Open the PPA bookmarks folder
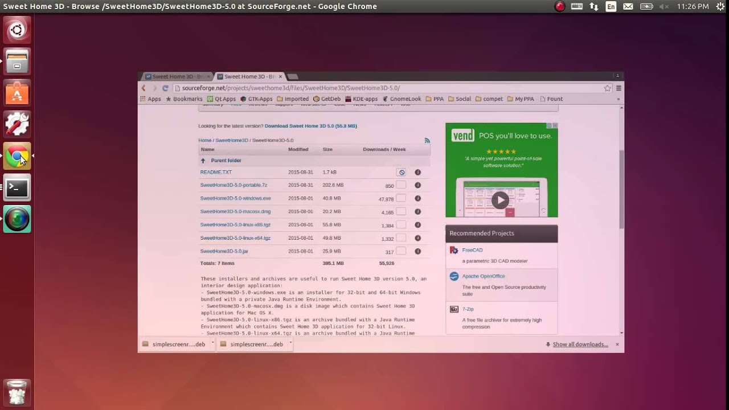This screenshot has height=410, width=729. coord(435,99)
